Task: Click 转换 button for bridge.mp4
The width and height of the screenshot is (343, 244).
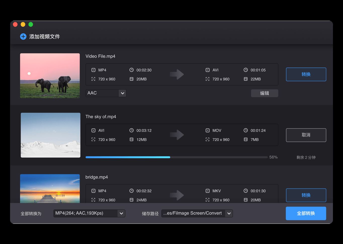Action: click(306, 195)
